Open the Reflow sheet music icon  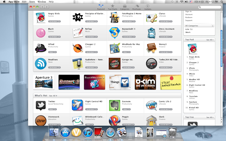78,33
